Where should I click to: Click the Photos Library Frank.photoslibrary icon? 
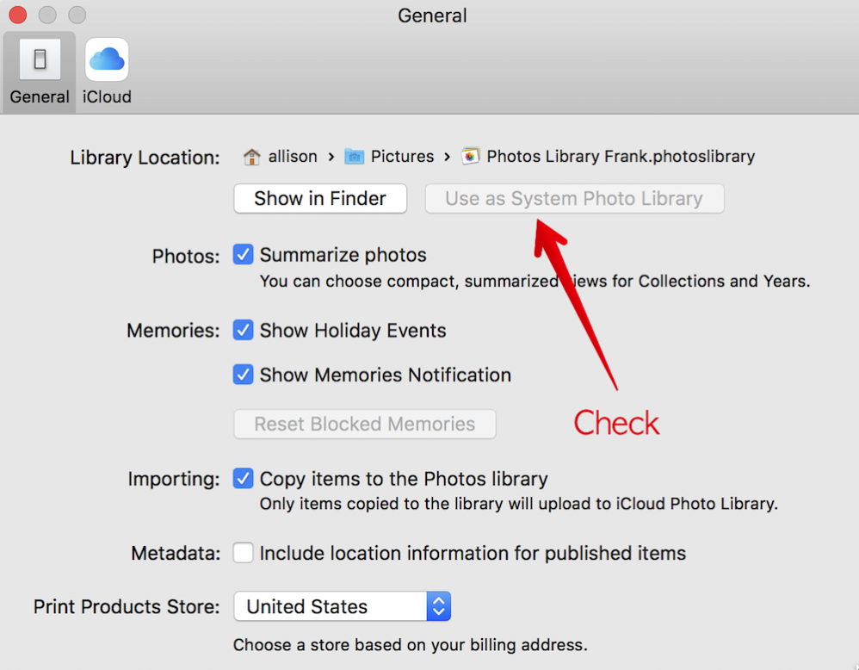(x=470, y=157)
